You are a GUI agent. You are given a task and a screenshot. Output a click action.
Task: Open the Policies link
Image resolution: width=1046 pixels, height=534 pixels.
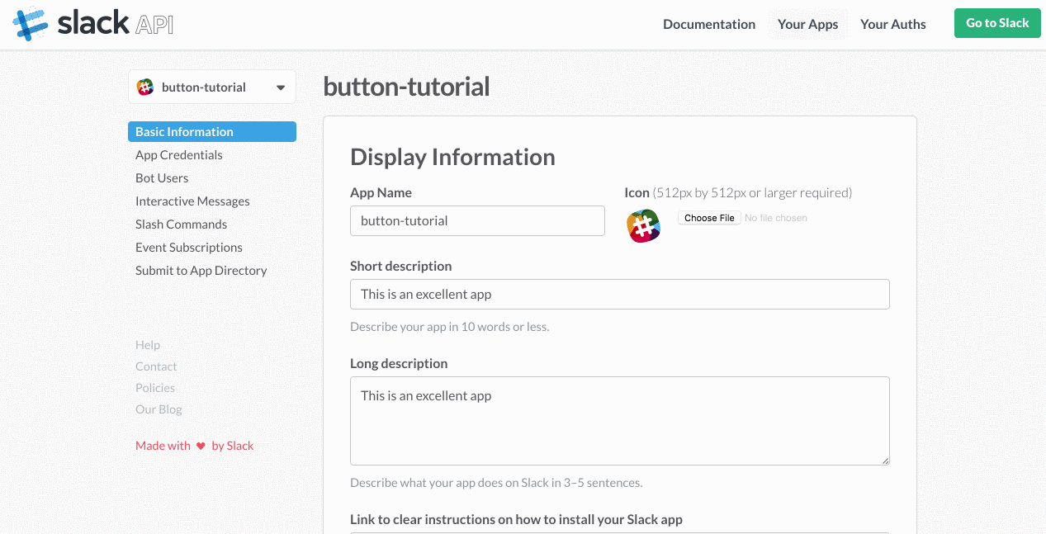pyautogui.click(x=155, y=388)
